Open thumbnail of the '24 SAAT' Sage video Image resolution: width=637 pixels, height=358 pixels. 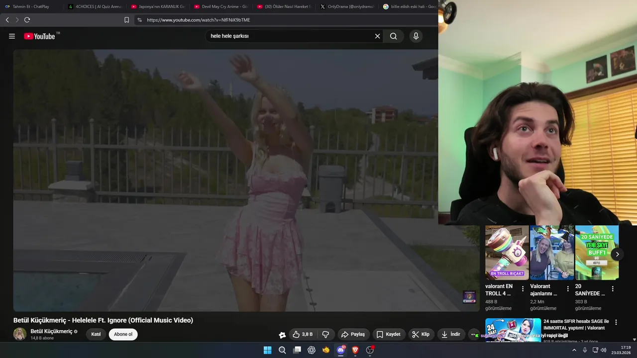[x=513, y=330]
